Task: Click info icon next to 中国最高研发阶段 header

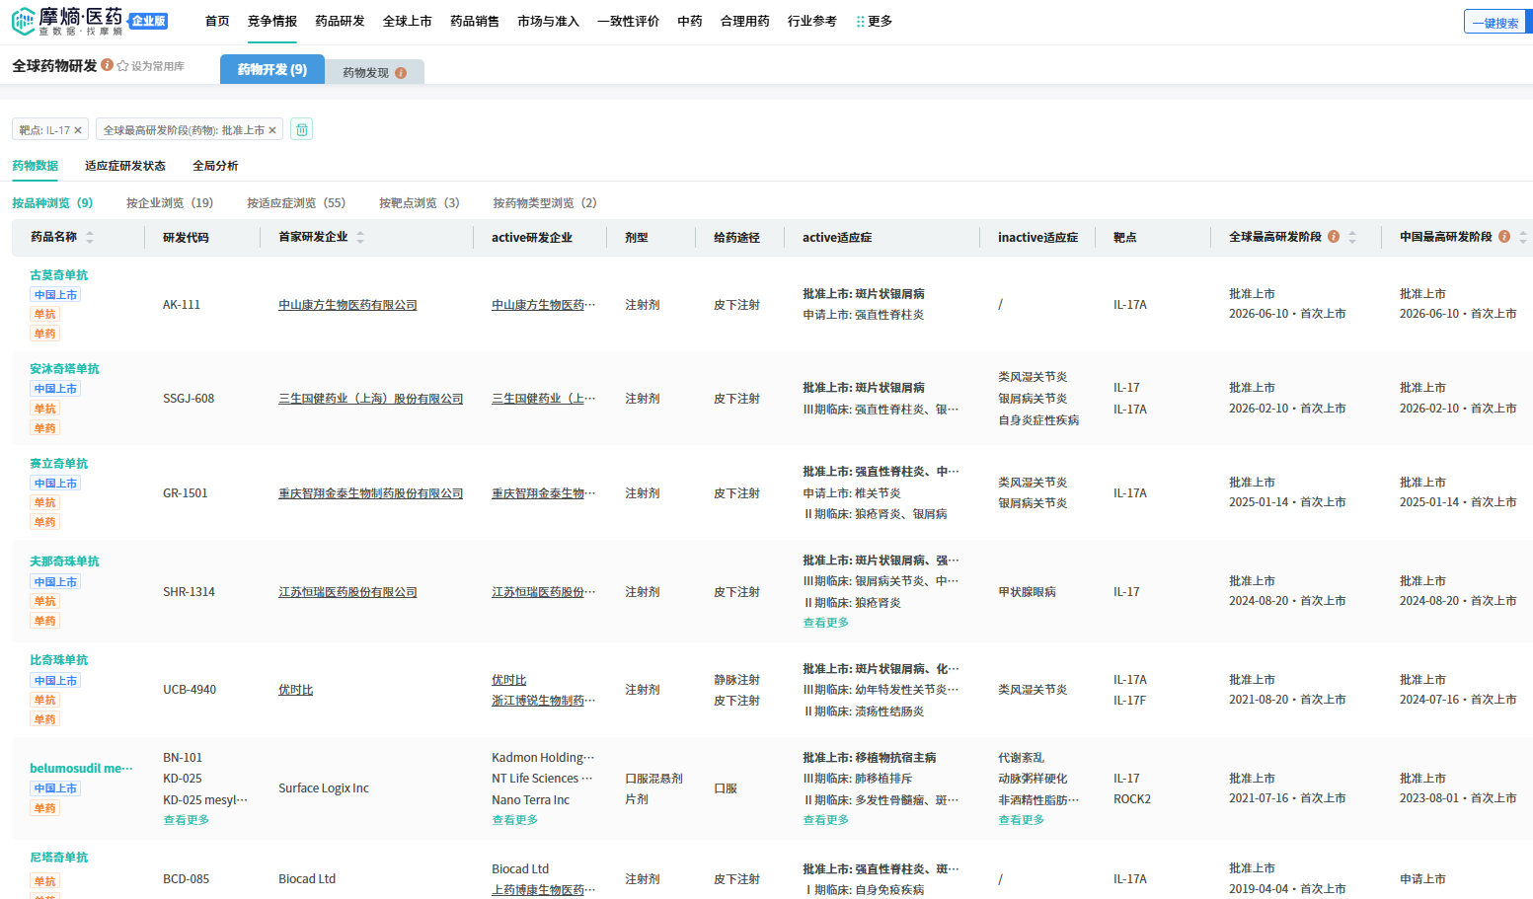Action: coord(1504,237)
